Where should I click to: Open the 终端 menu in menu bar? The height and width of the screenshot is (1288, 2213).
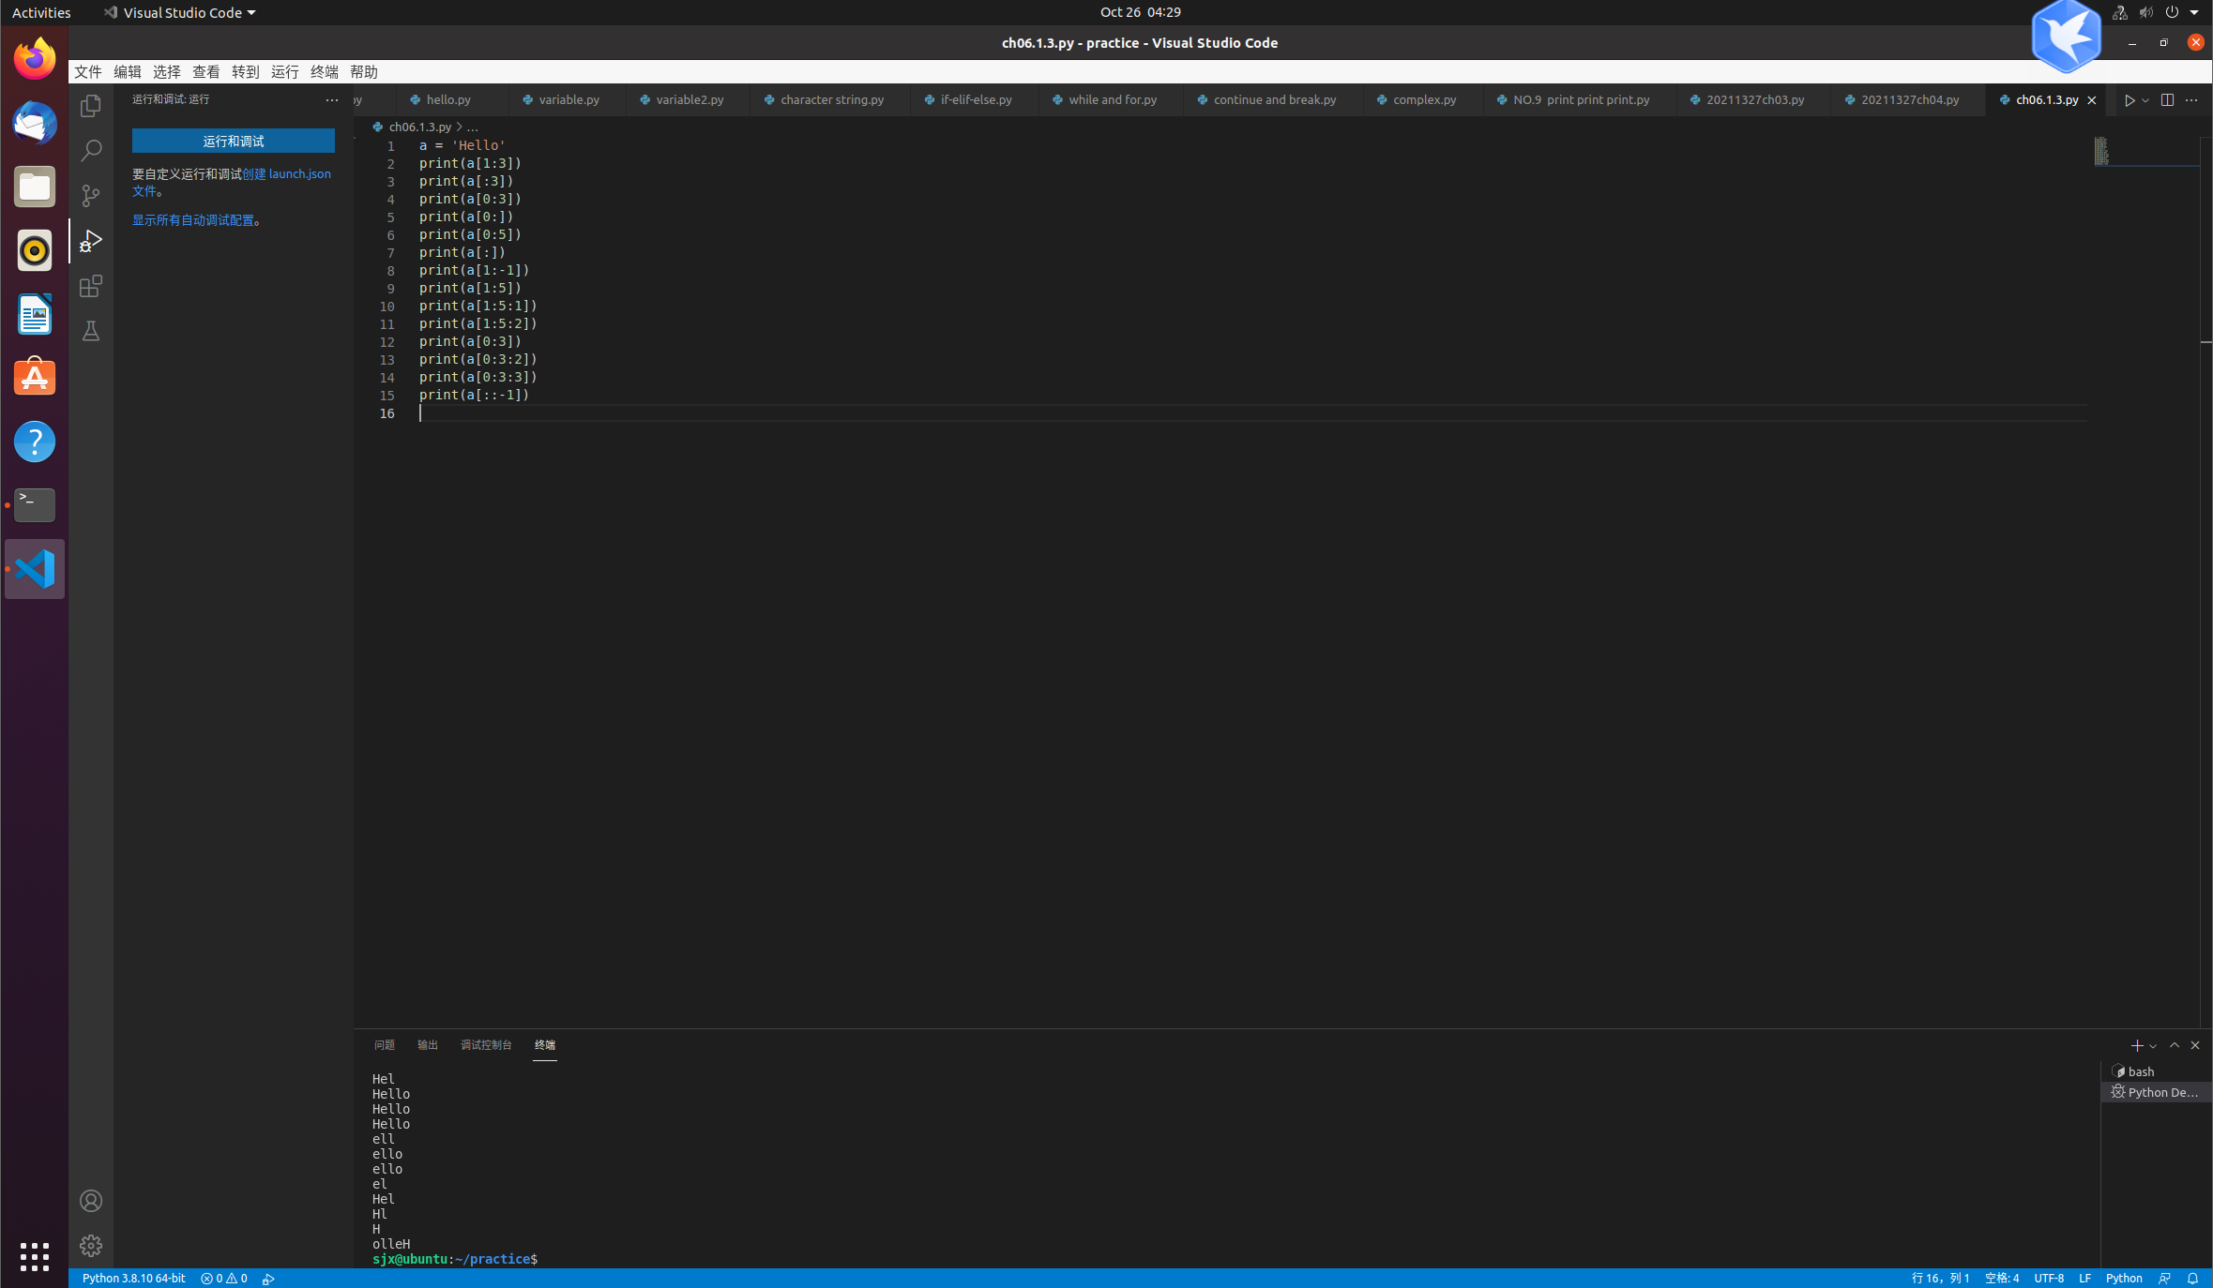[x=324, y=72]
